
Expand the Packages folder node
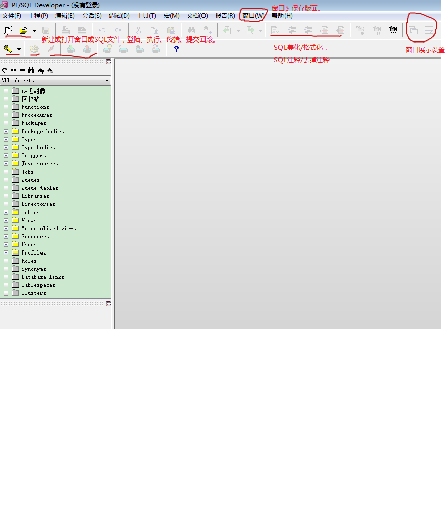click(6, 123)
